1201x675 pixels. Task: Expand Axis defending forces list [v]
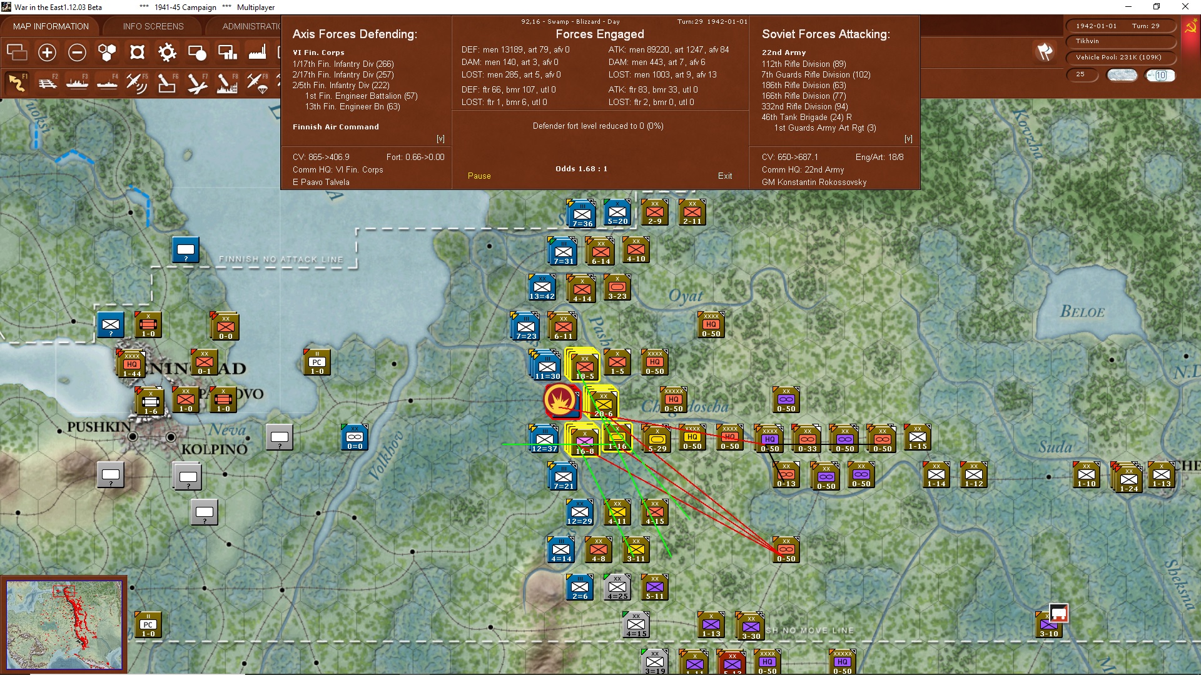click(x=440, y=139)
